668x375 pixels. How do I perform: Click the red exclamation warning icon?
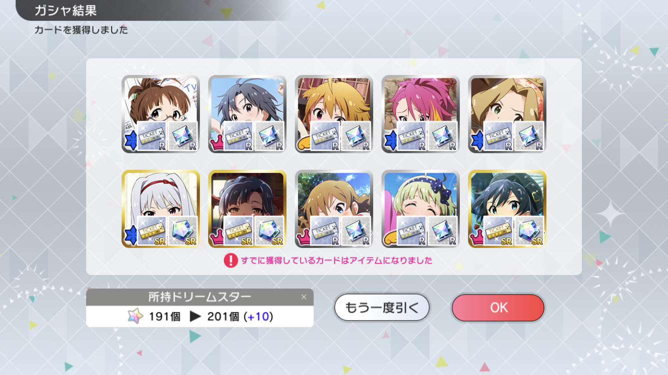[x=230, y=260]
